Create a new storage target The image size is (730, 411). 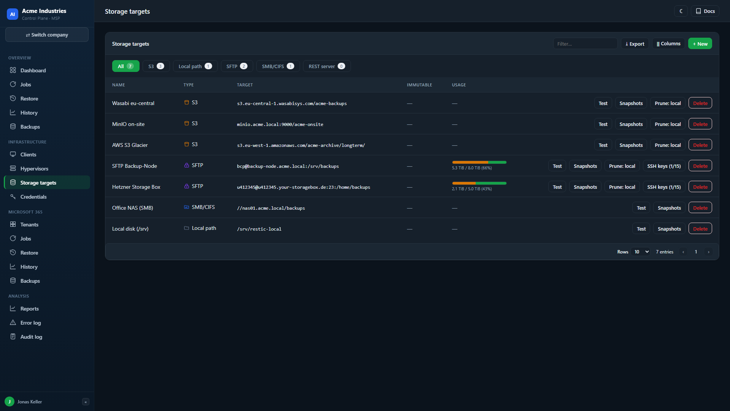click(700, 44)
